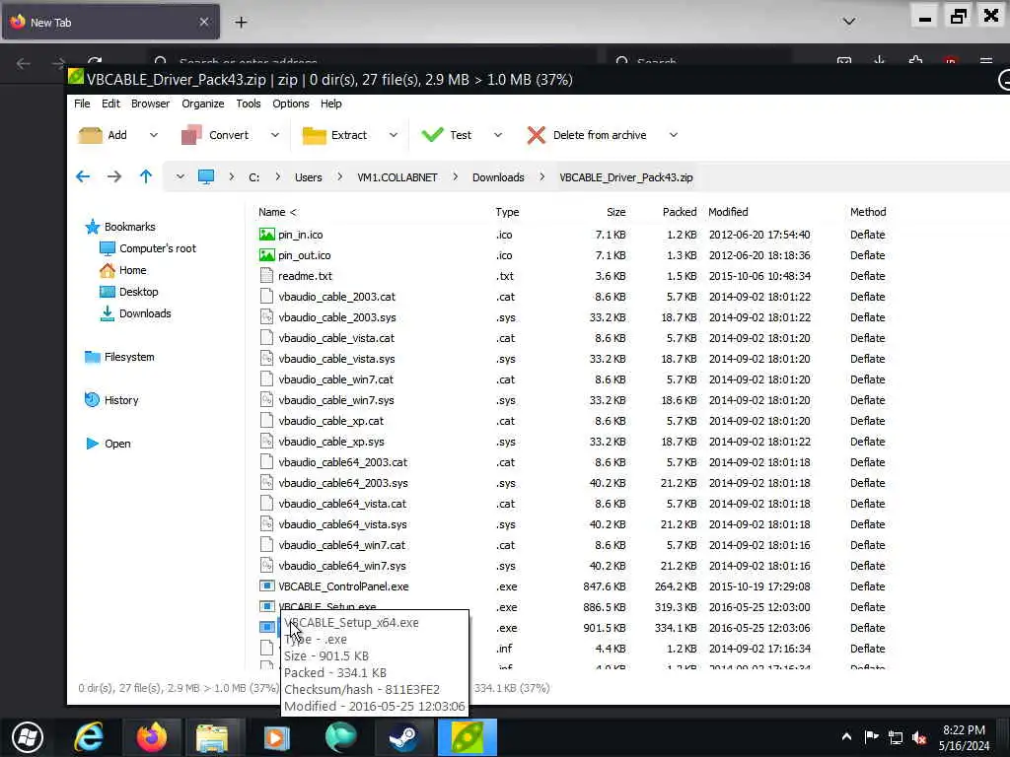Open the Delete from archive dropdown arrow
Screen dimensions: 1010x757
click(x=673, y=135)
